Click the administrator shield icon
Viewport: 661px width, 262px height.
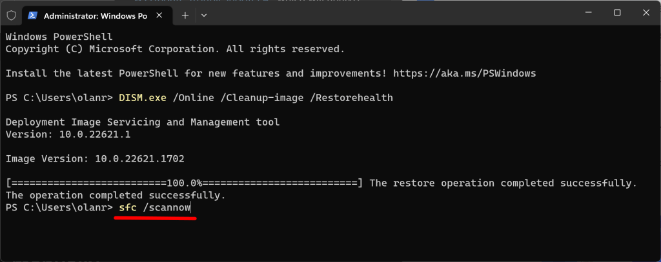pos(11,15)
